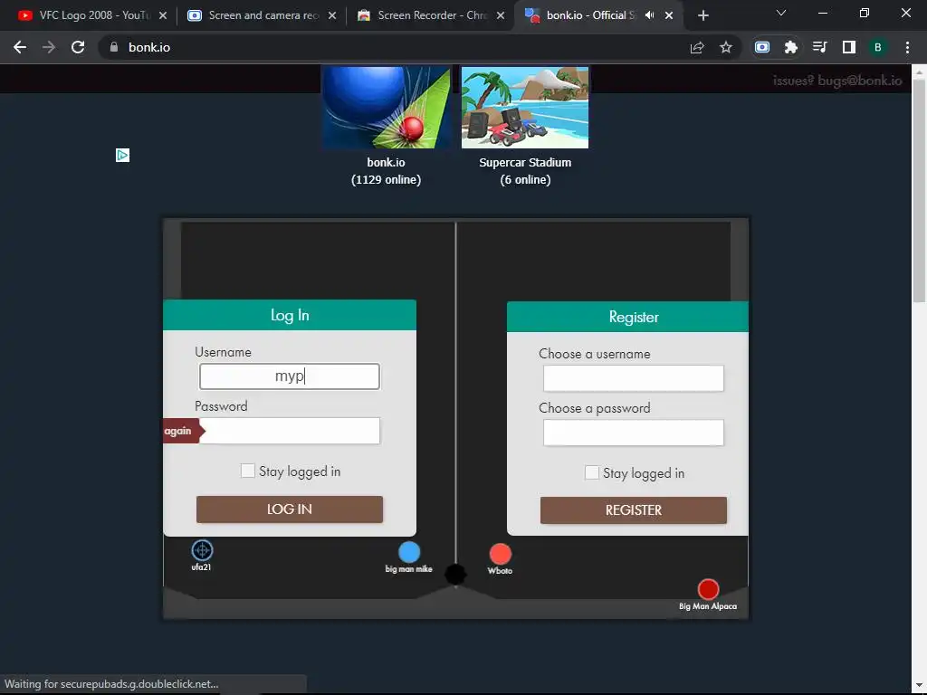Open the profile B avatar

tap(878, 47)
